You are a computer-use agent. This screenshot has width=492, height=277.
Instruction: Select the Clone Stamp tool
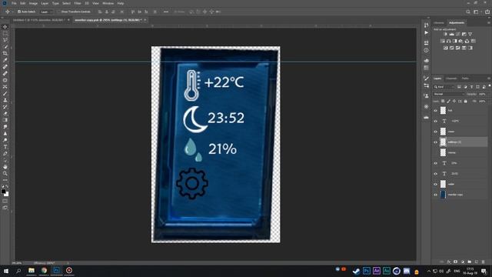(5, 100)
